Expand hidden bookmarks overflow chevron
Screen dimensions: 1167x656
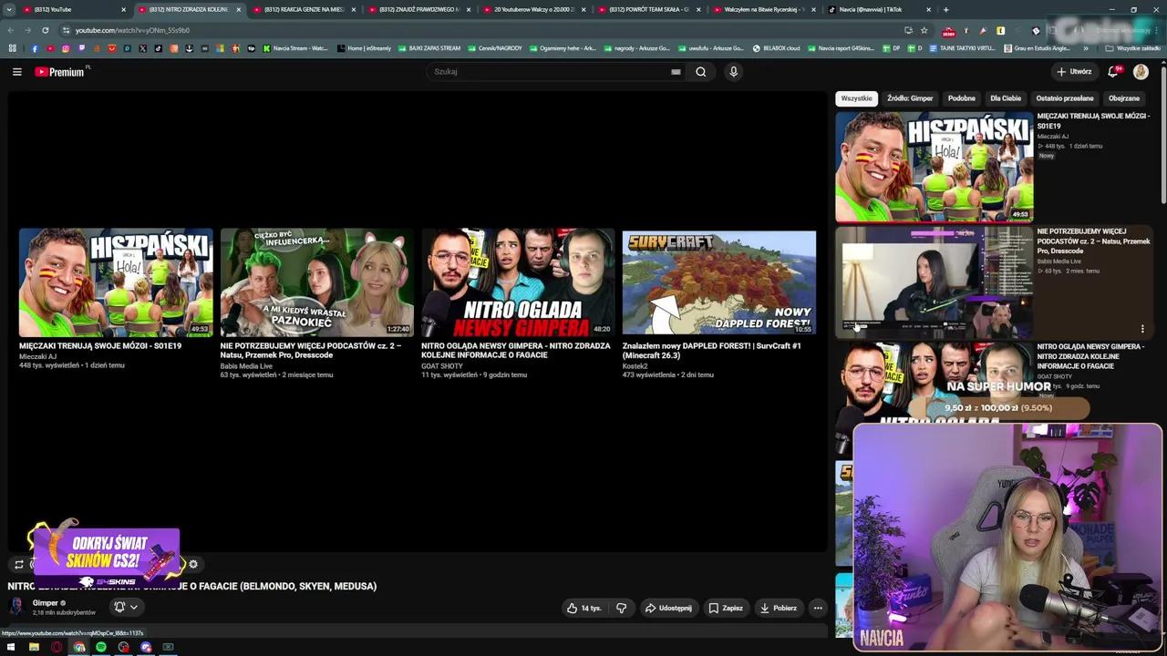tap(1085, 48)
